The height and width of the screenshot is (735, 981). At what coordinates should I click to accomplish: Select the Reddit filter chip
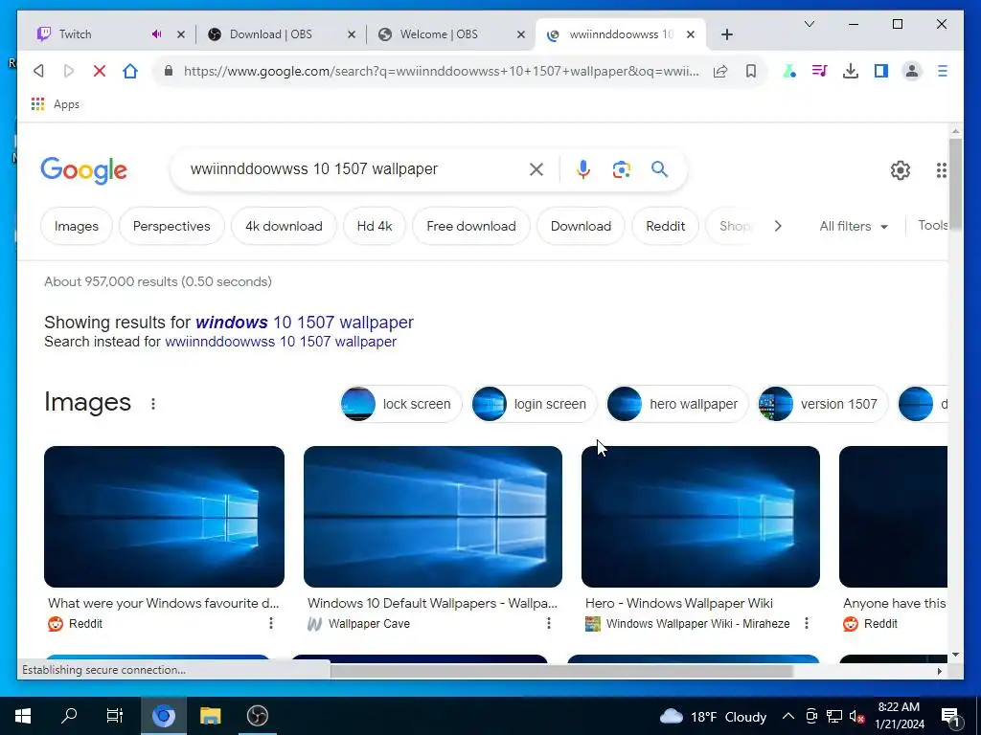(665, 226)
